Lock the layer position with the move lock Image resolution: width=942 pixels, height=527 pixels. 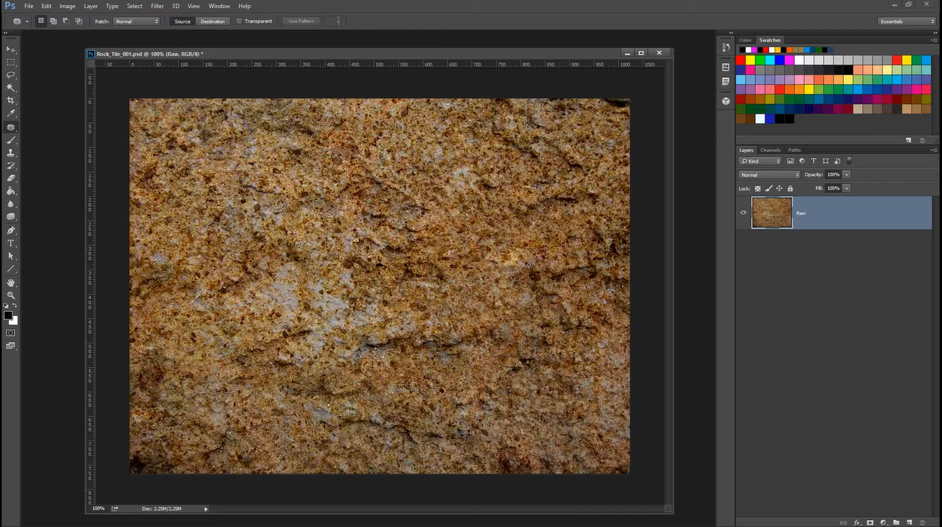pyautogui.click(x=779, y=188)
